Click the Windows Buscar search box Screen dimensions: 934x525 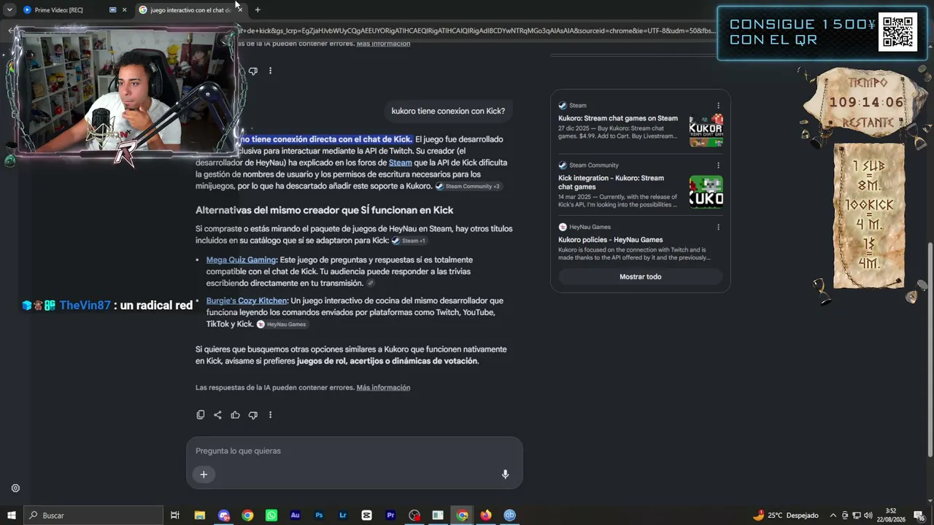(93, 516)
